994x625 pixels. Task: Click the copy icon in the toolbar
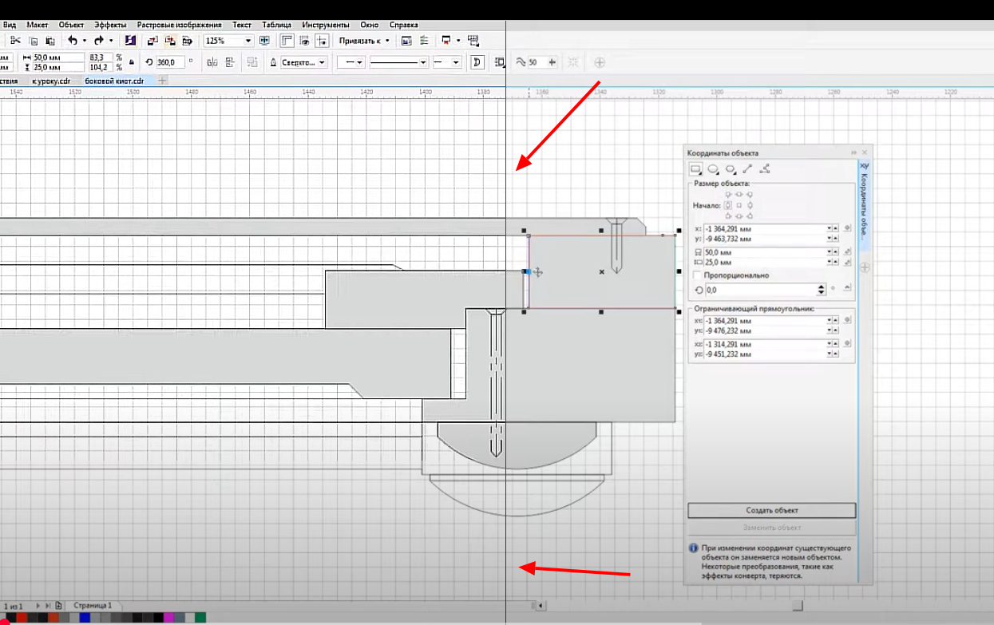(x=33, y=41)
